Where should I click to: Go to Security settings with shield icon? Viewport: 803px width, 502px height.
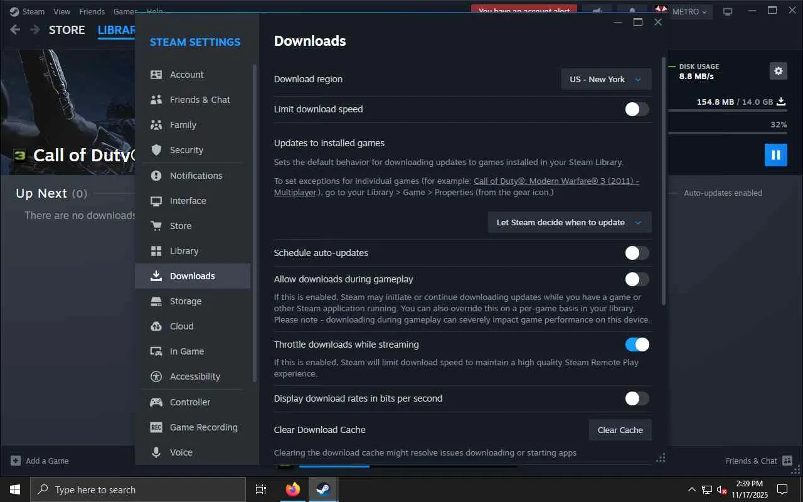tap(193, 150)
